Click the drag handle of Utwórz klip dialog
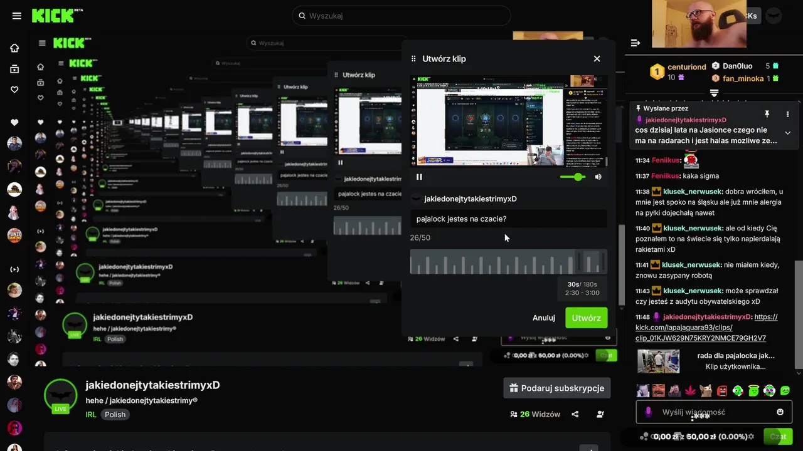Image resolution: width=803 pixels, height=451 pixels. pos(413,58)
